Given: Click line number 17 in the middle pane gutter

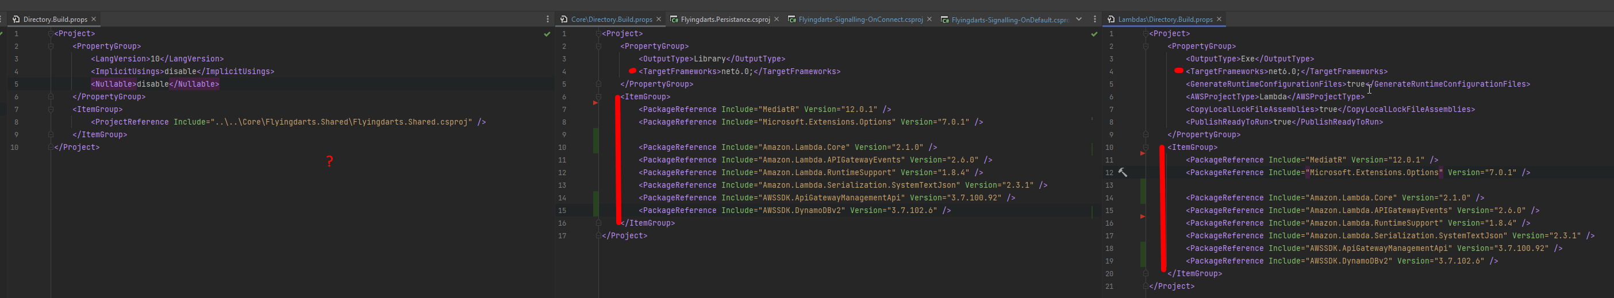Looking at the screenshot, I should (562, 235).
